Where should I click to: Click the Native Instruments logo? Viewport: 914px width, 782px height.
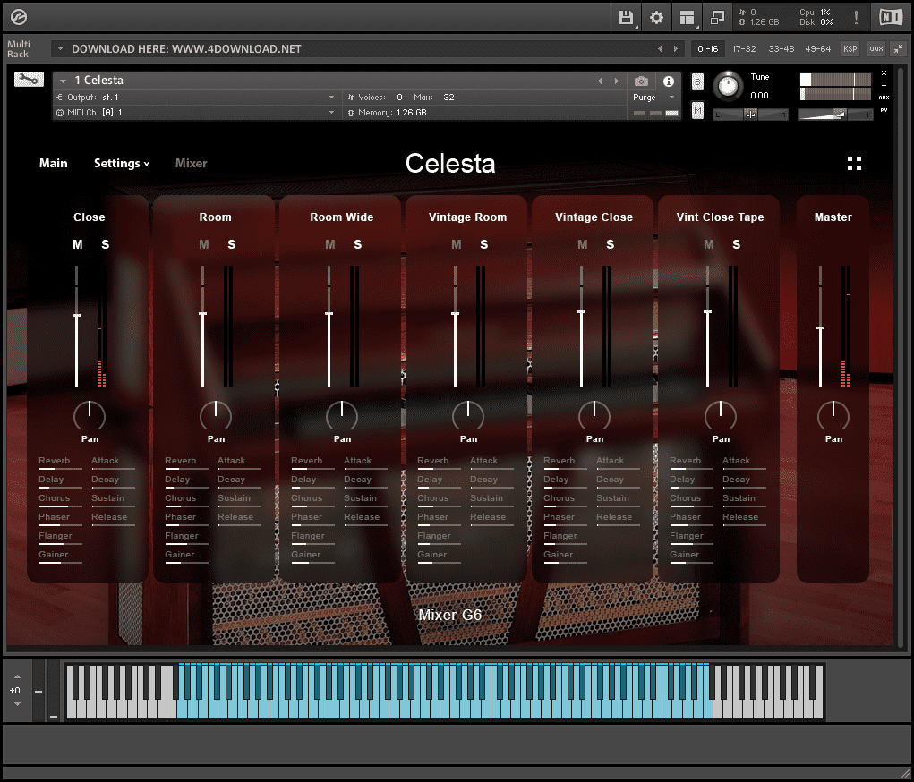click(x=890, y=18)
